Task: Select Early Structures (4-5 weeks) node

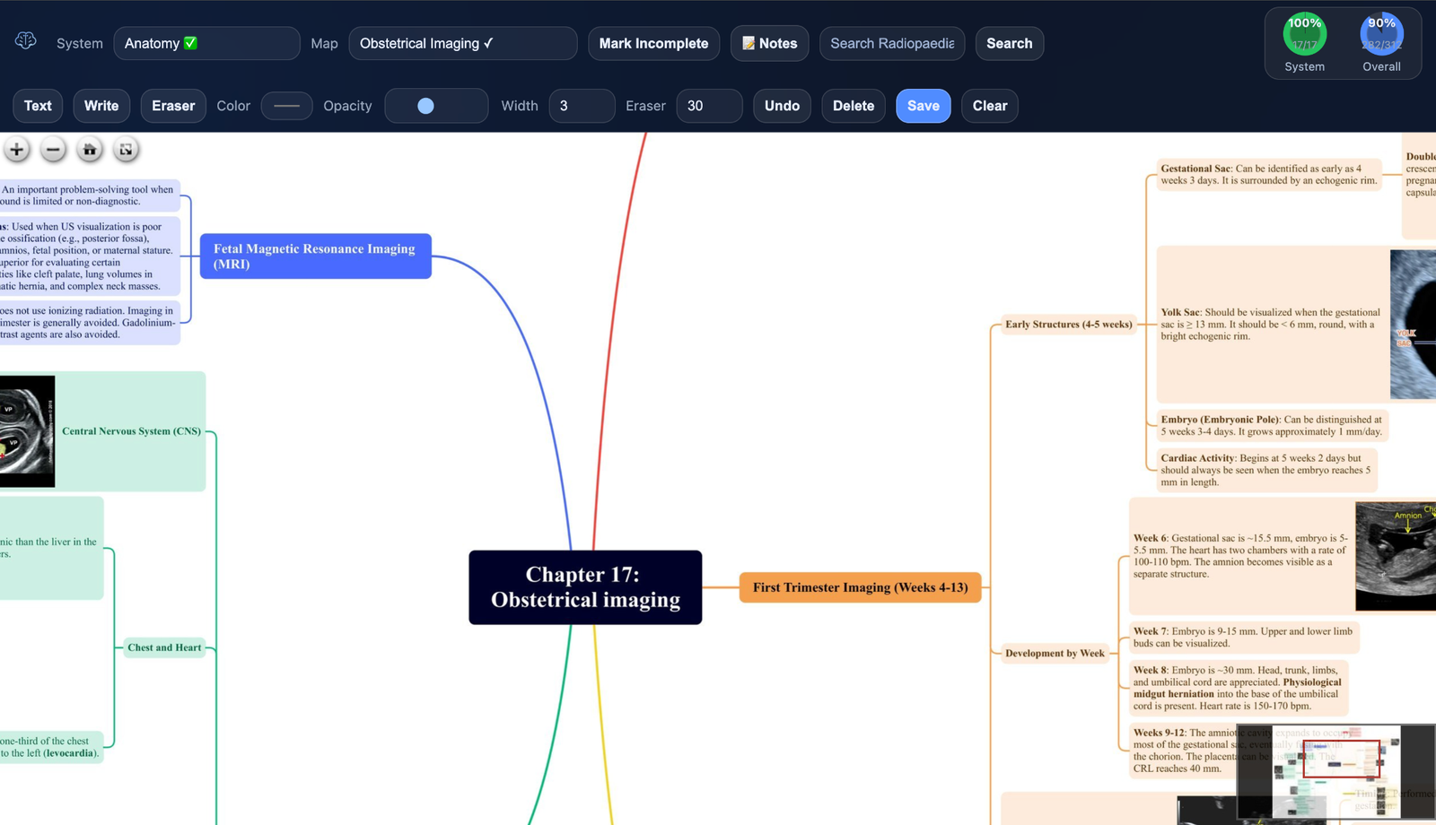Action: (x=1068, y=325)
